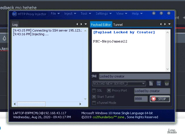Click the PHC-NeyoJames22 payload text
This screenshot has height=138, width=185.
click(110, 41)
